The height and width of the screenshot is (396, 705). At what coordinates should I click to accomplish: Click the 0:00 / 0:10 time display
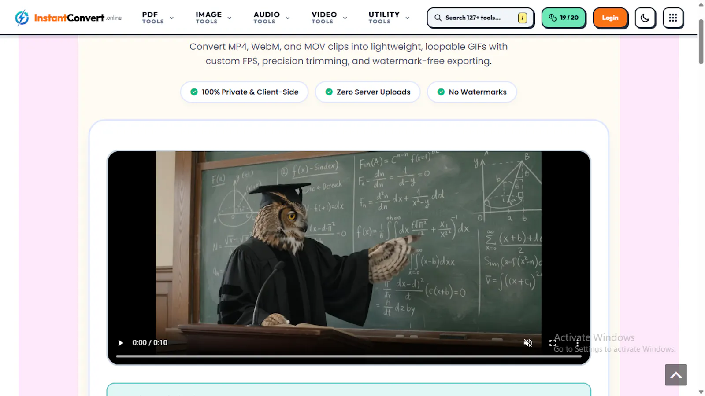tap(150, 343)
